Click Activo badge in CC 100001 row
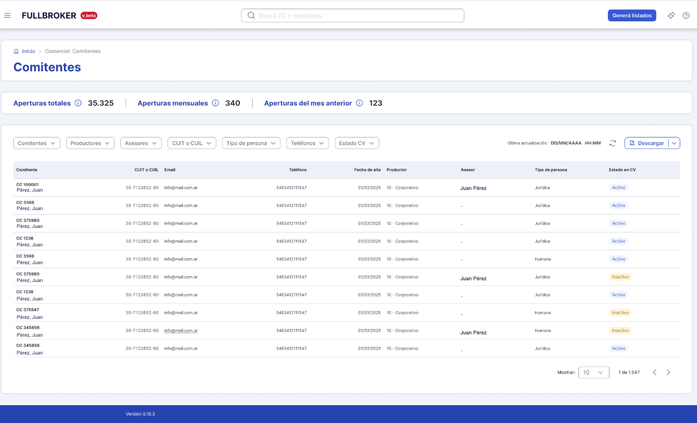This screenshot has height=423, width=697. [619, 188]
